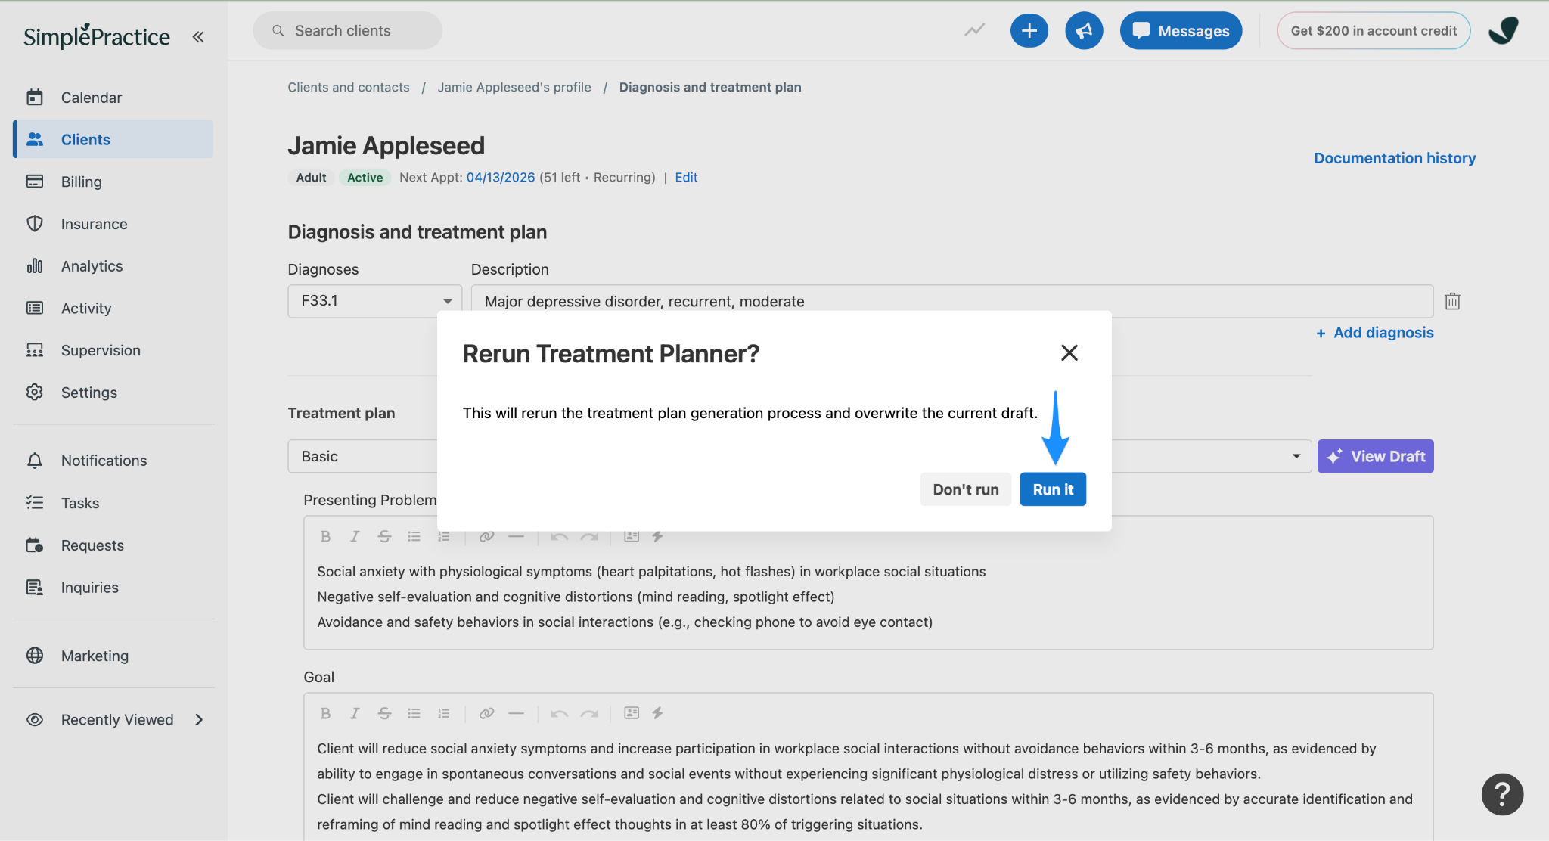Insert numbered list in Goal editor

point(443,713)
